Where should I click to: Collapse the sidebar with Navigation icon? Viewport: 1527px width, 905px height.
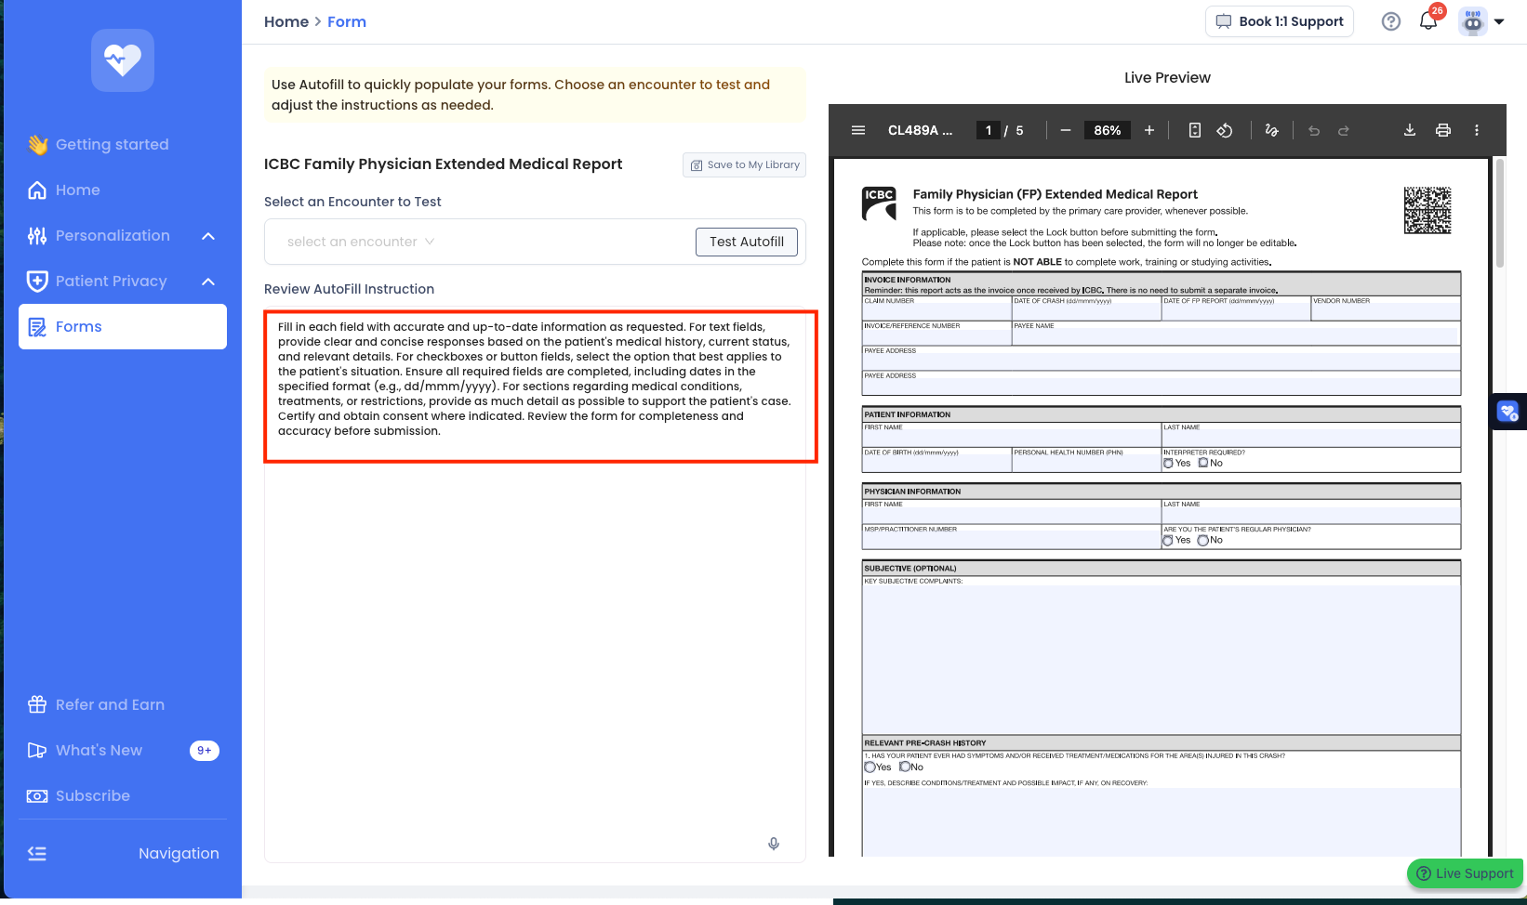pyautogui.click(x=37, y=854)
